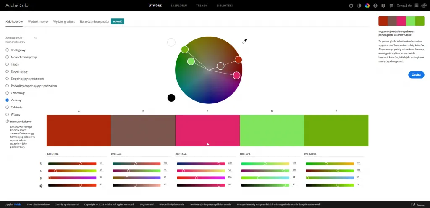This screenshot has width=430, height=208.
Task: Click the Nowość badge
Action: [x=118, y=21]
